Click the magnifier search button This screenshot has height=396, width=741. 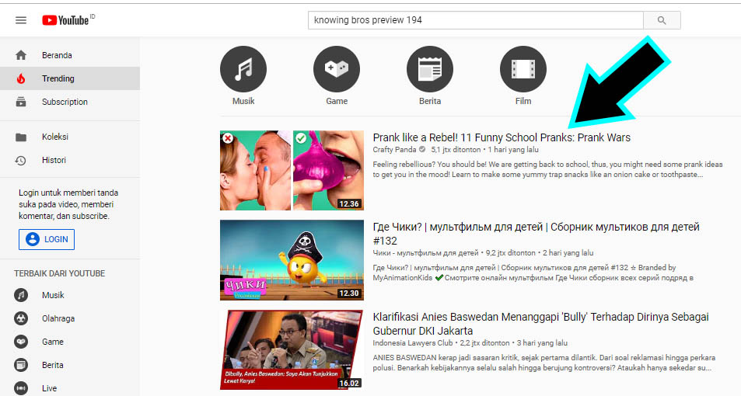662,20
